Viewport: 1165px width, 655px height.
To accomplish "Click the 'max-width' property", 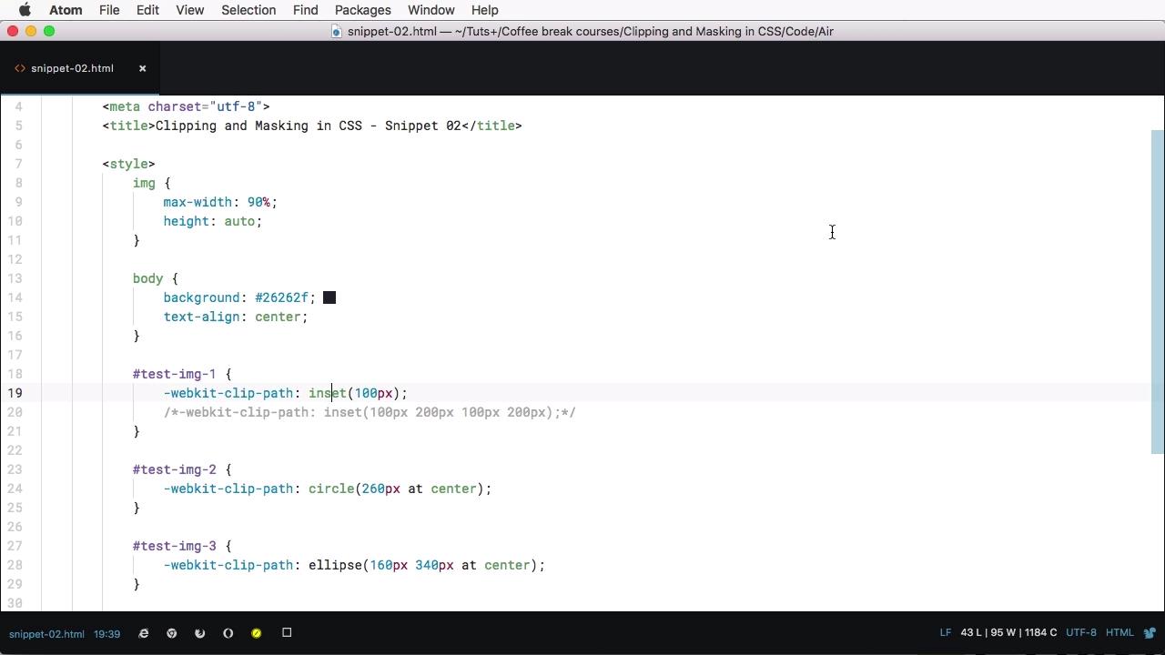I will pyautogui.click(x=198, y=202).
